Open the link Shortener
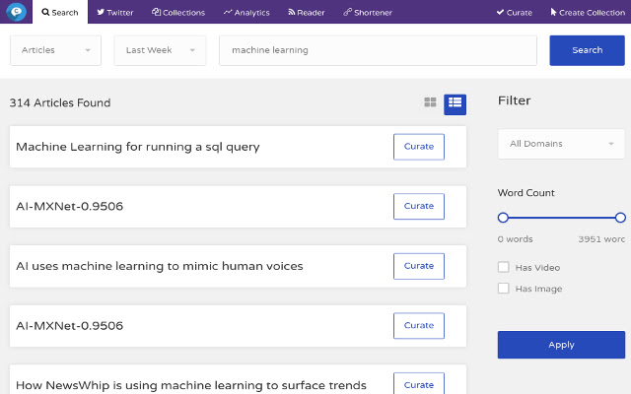This screenshot has width=631, height=394. (368, 13)
